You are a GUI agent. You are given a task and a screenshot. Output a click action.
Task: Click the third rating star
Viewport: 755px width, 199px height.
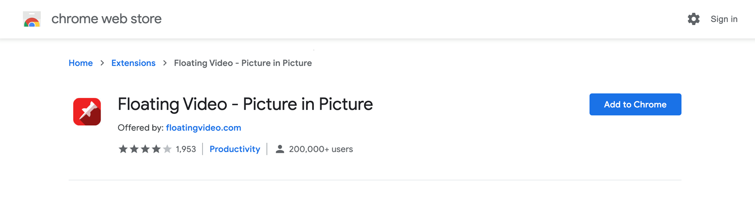145,149
